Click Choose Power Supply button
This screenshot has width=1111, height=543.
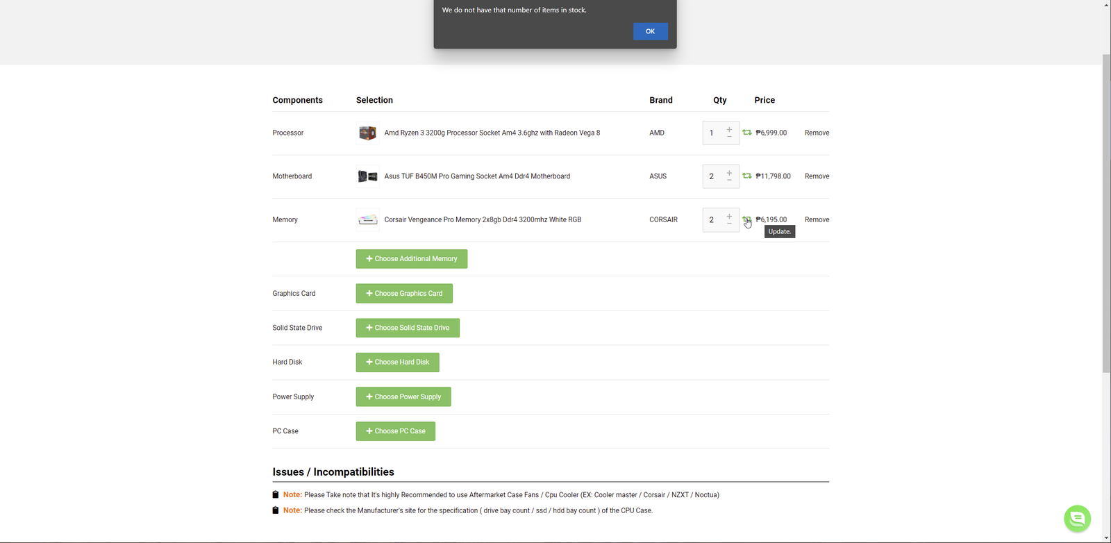click(403, 396)
